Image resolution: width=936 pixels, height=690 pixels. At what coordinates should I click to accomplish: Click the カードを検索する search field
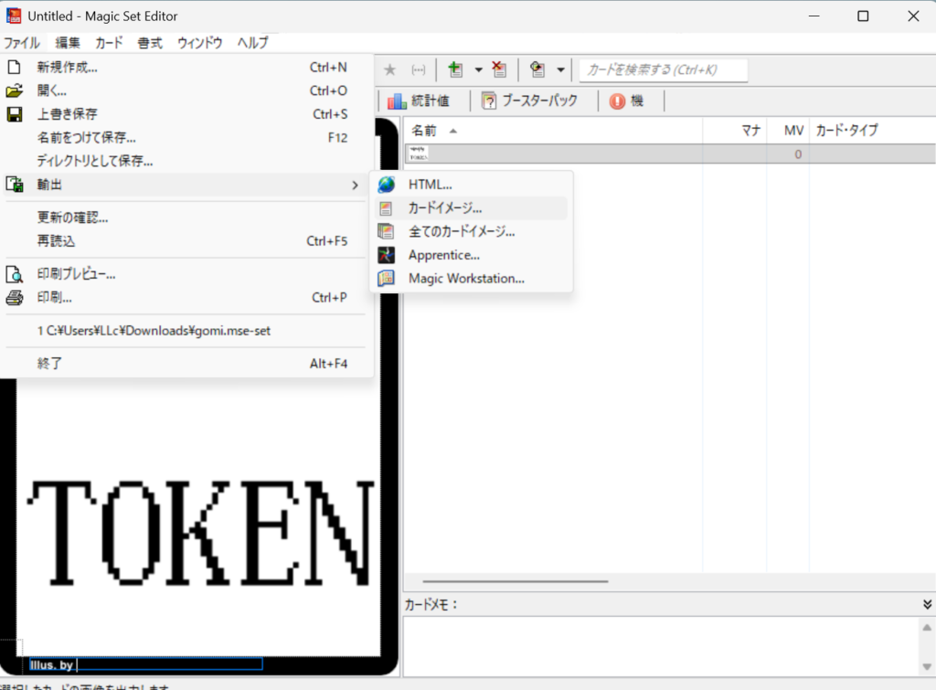pyautogui.click(x=664, y=70)
